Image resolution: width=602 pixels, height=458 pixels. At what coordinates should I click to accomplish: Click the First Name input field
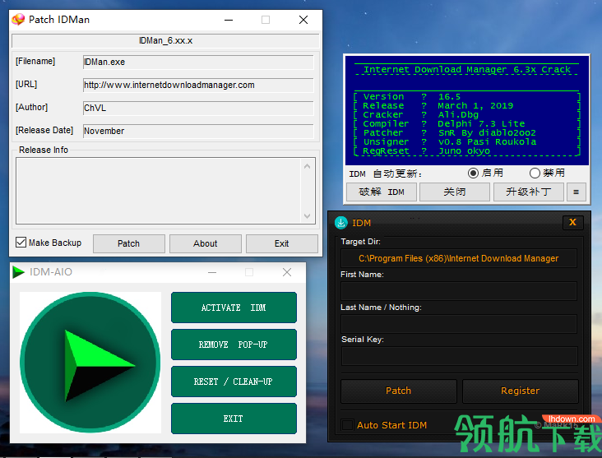pyautogui.click(x=458, y=291)
